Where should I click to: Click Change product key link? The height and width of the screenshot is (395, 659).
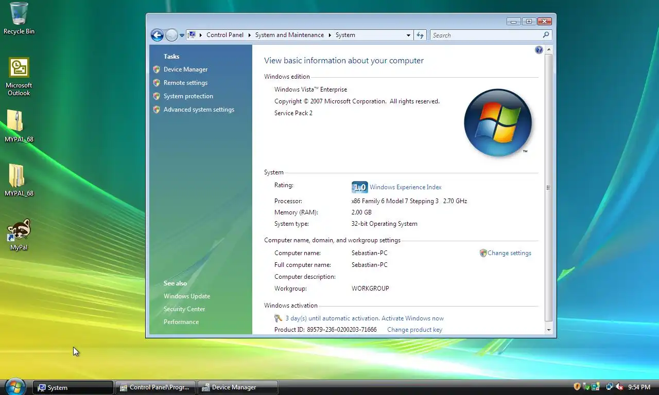[414, 330]
